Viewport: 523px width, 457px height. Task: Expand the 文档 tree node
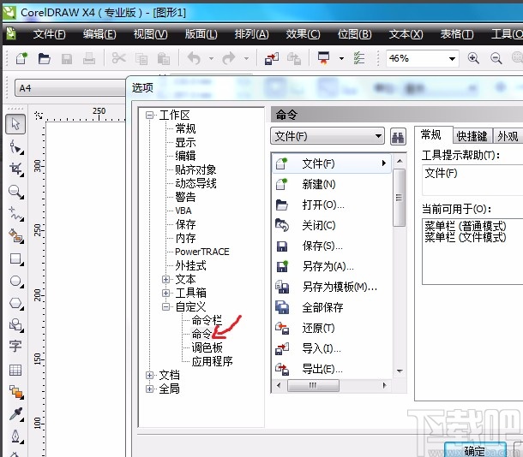point(149,375)
